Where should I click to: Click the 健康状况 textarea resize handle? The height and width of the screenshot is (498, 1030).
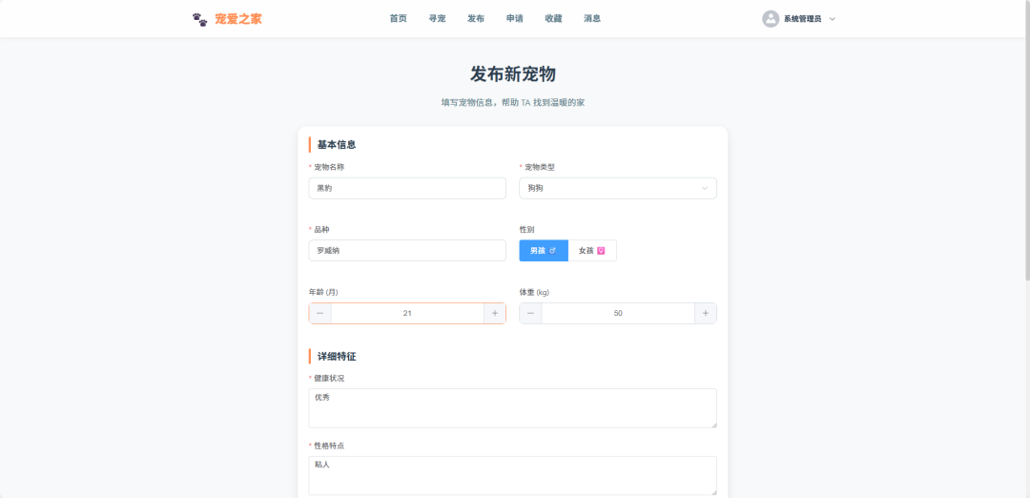tap(712, 424)
